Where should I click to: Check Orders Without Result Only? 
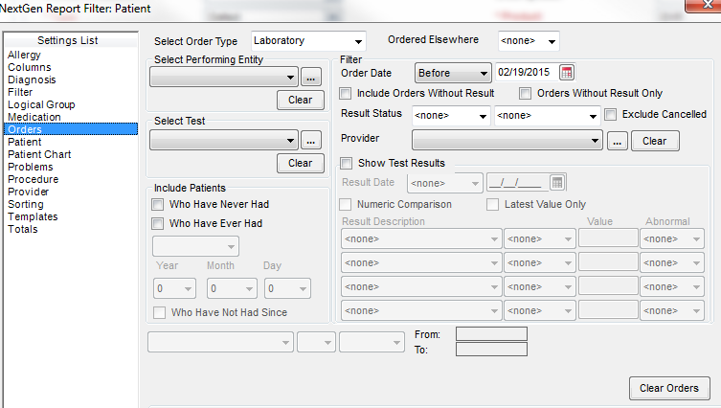click(x=525, y=93)
